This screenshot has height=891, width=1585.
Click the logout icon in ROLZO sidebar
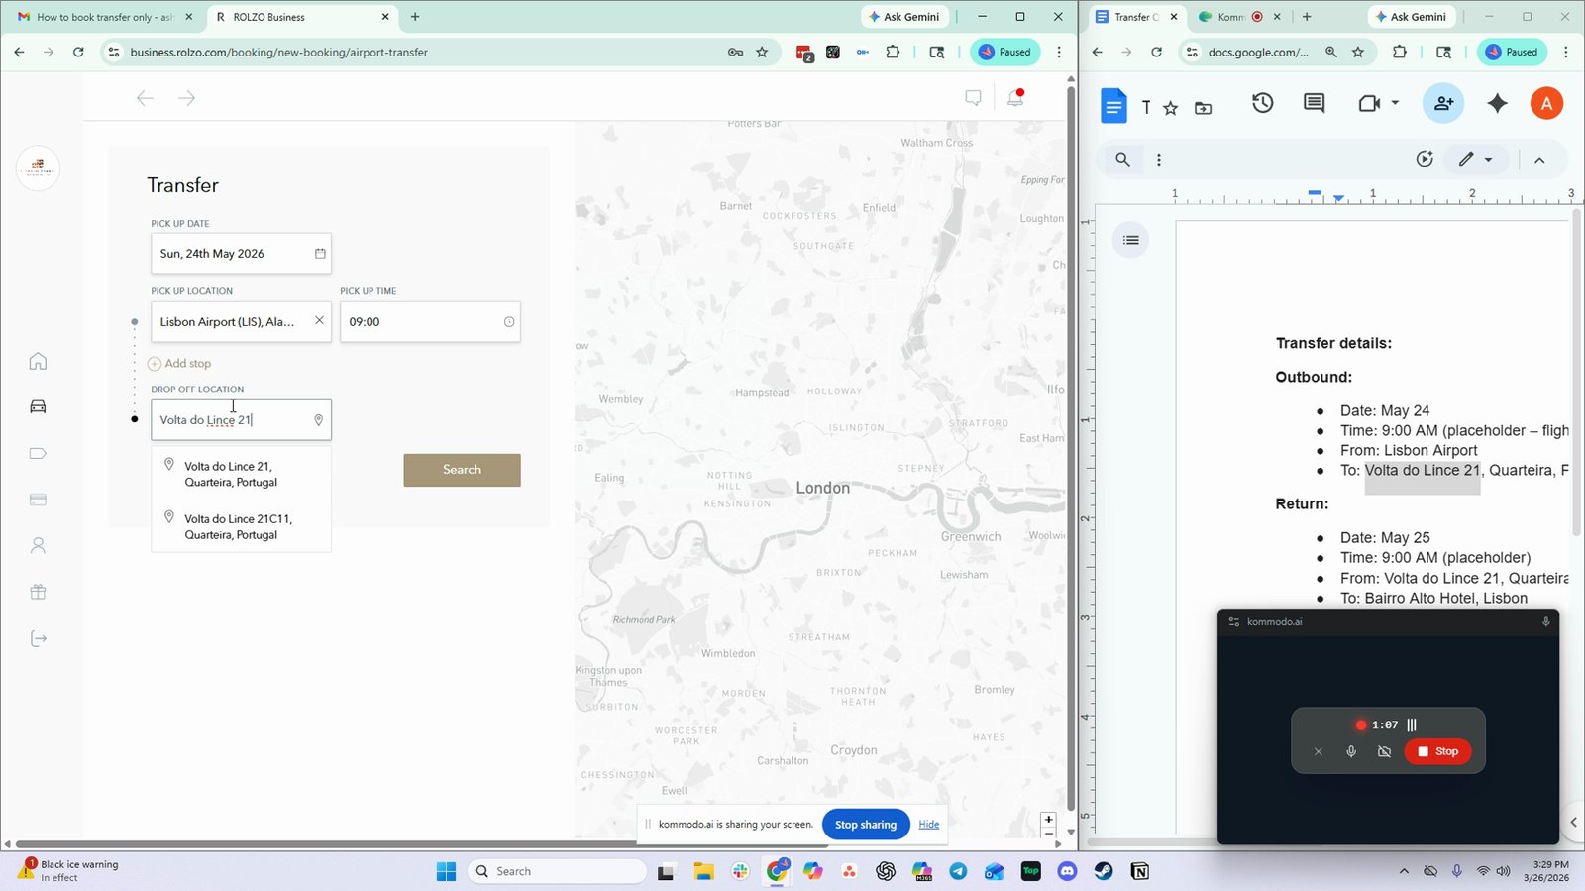pyautogui.click(x=38, y=638)
